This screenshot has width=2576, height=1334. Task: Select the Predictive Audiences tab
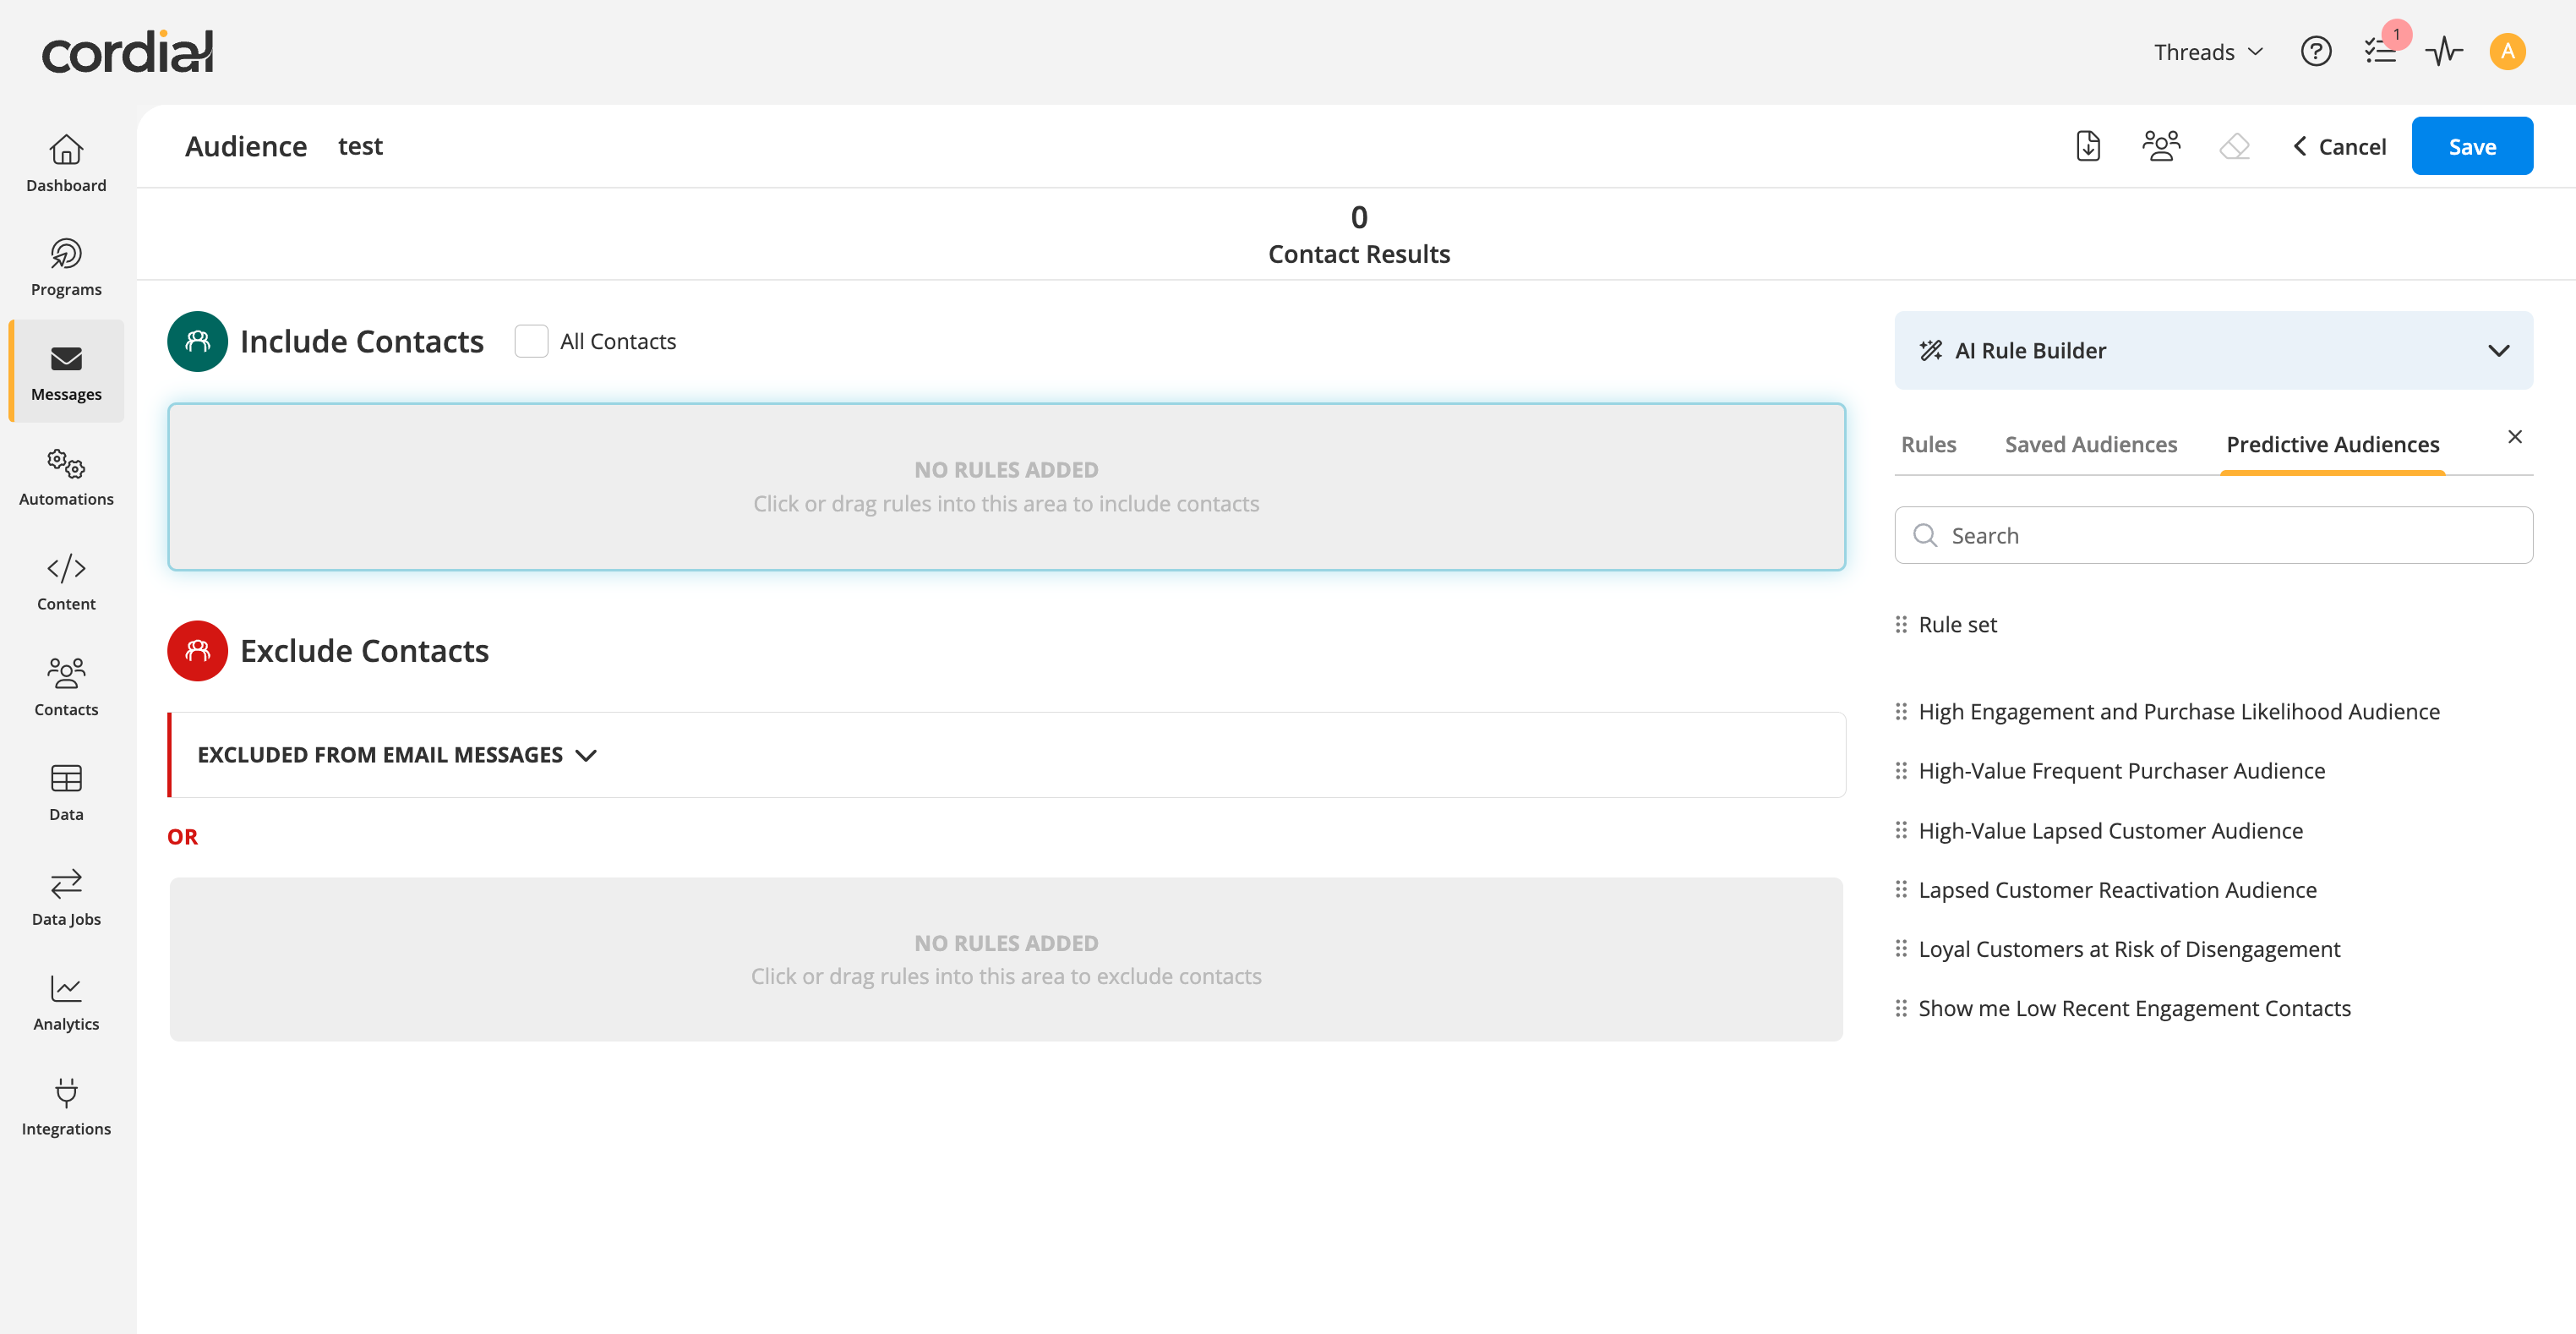(2332, 444)
